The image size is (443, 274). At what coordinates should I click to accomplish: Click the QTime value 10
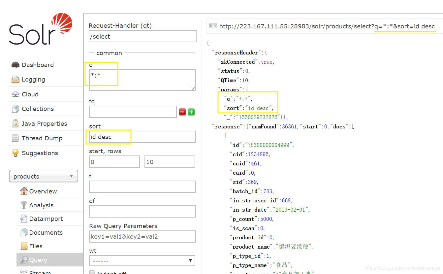(x=245, y=80)
